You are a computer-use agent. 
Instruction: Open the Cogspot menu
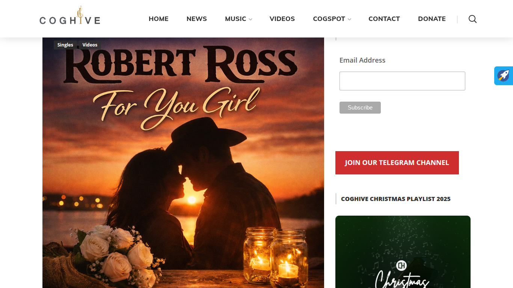tap(329, 19)
